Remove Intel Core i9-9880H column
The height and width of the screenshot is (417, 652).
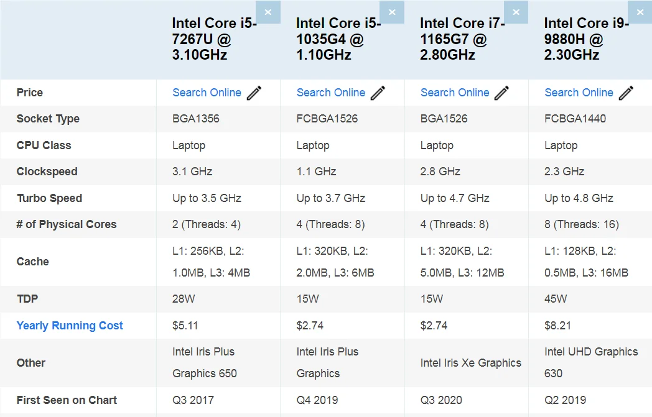tap(640, 12)
